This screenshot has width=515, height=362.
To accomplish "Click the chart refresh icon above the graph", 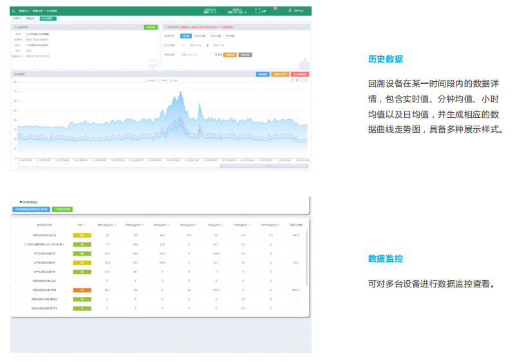I will tap(301, 81).
